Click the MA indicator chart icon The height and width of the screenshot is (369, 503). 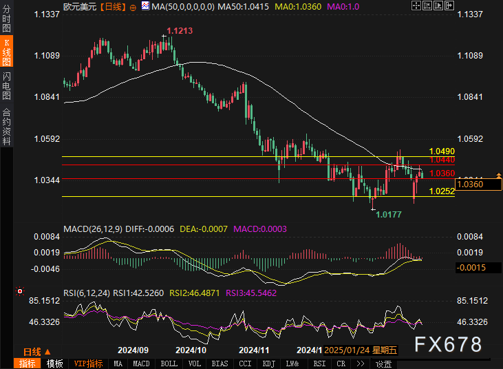pos(145,6)
